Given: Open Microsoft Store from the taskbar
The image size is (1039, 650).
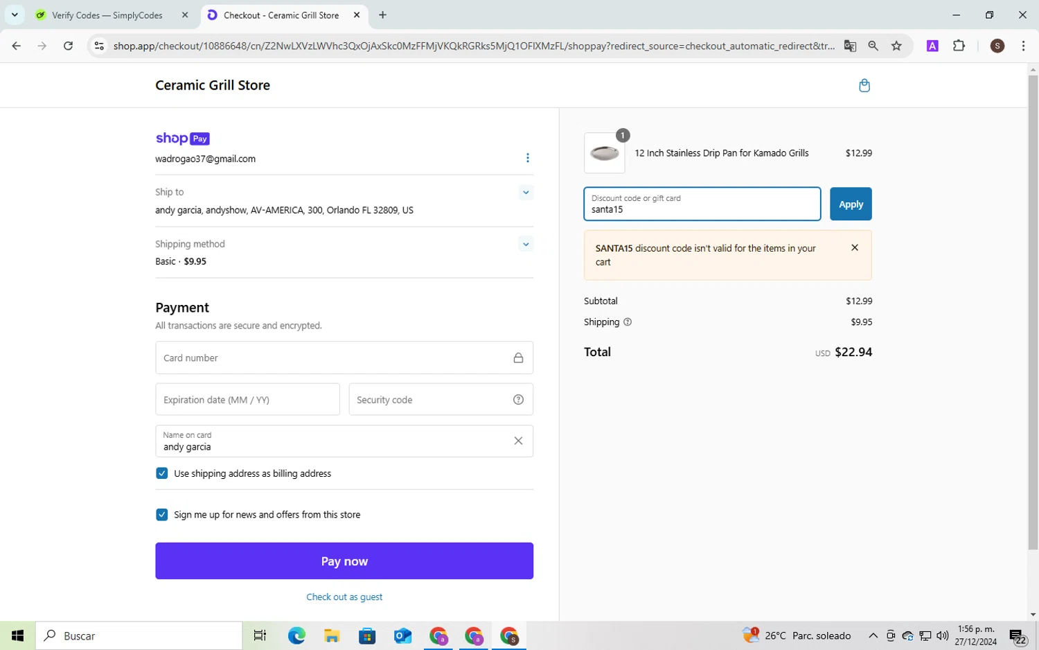Looking at the screenshot, I should click(x=367, y=635).
